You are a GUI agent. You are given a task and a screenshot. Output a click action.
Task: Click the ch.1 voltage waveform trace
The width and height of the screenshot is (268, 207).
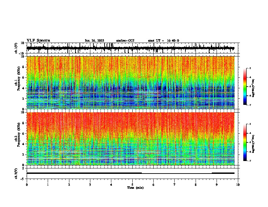click(130, 48)
